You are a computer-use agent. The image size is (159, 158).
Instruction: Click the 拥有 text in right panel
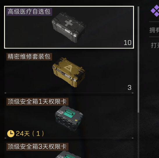click(154, 30)
